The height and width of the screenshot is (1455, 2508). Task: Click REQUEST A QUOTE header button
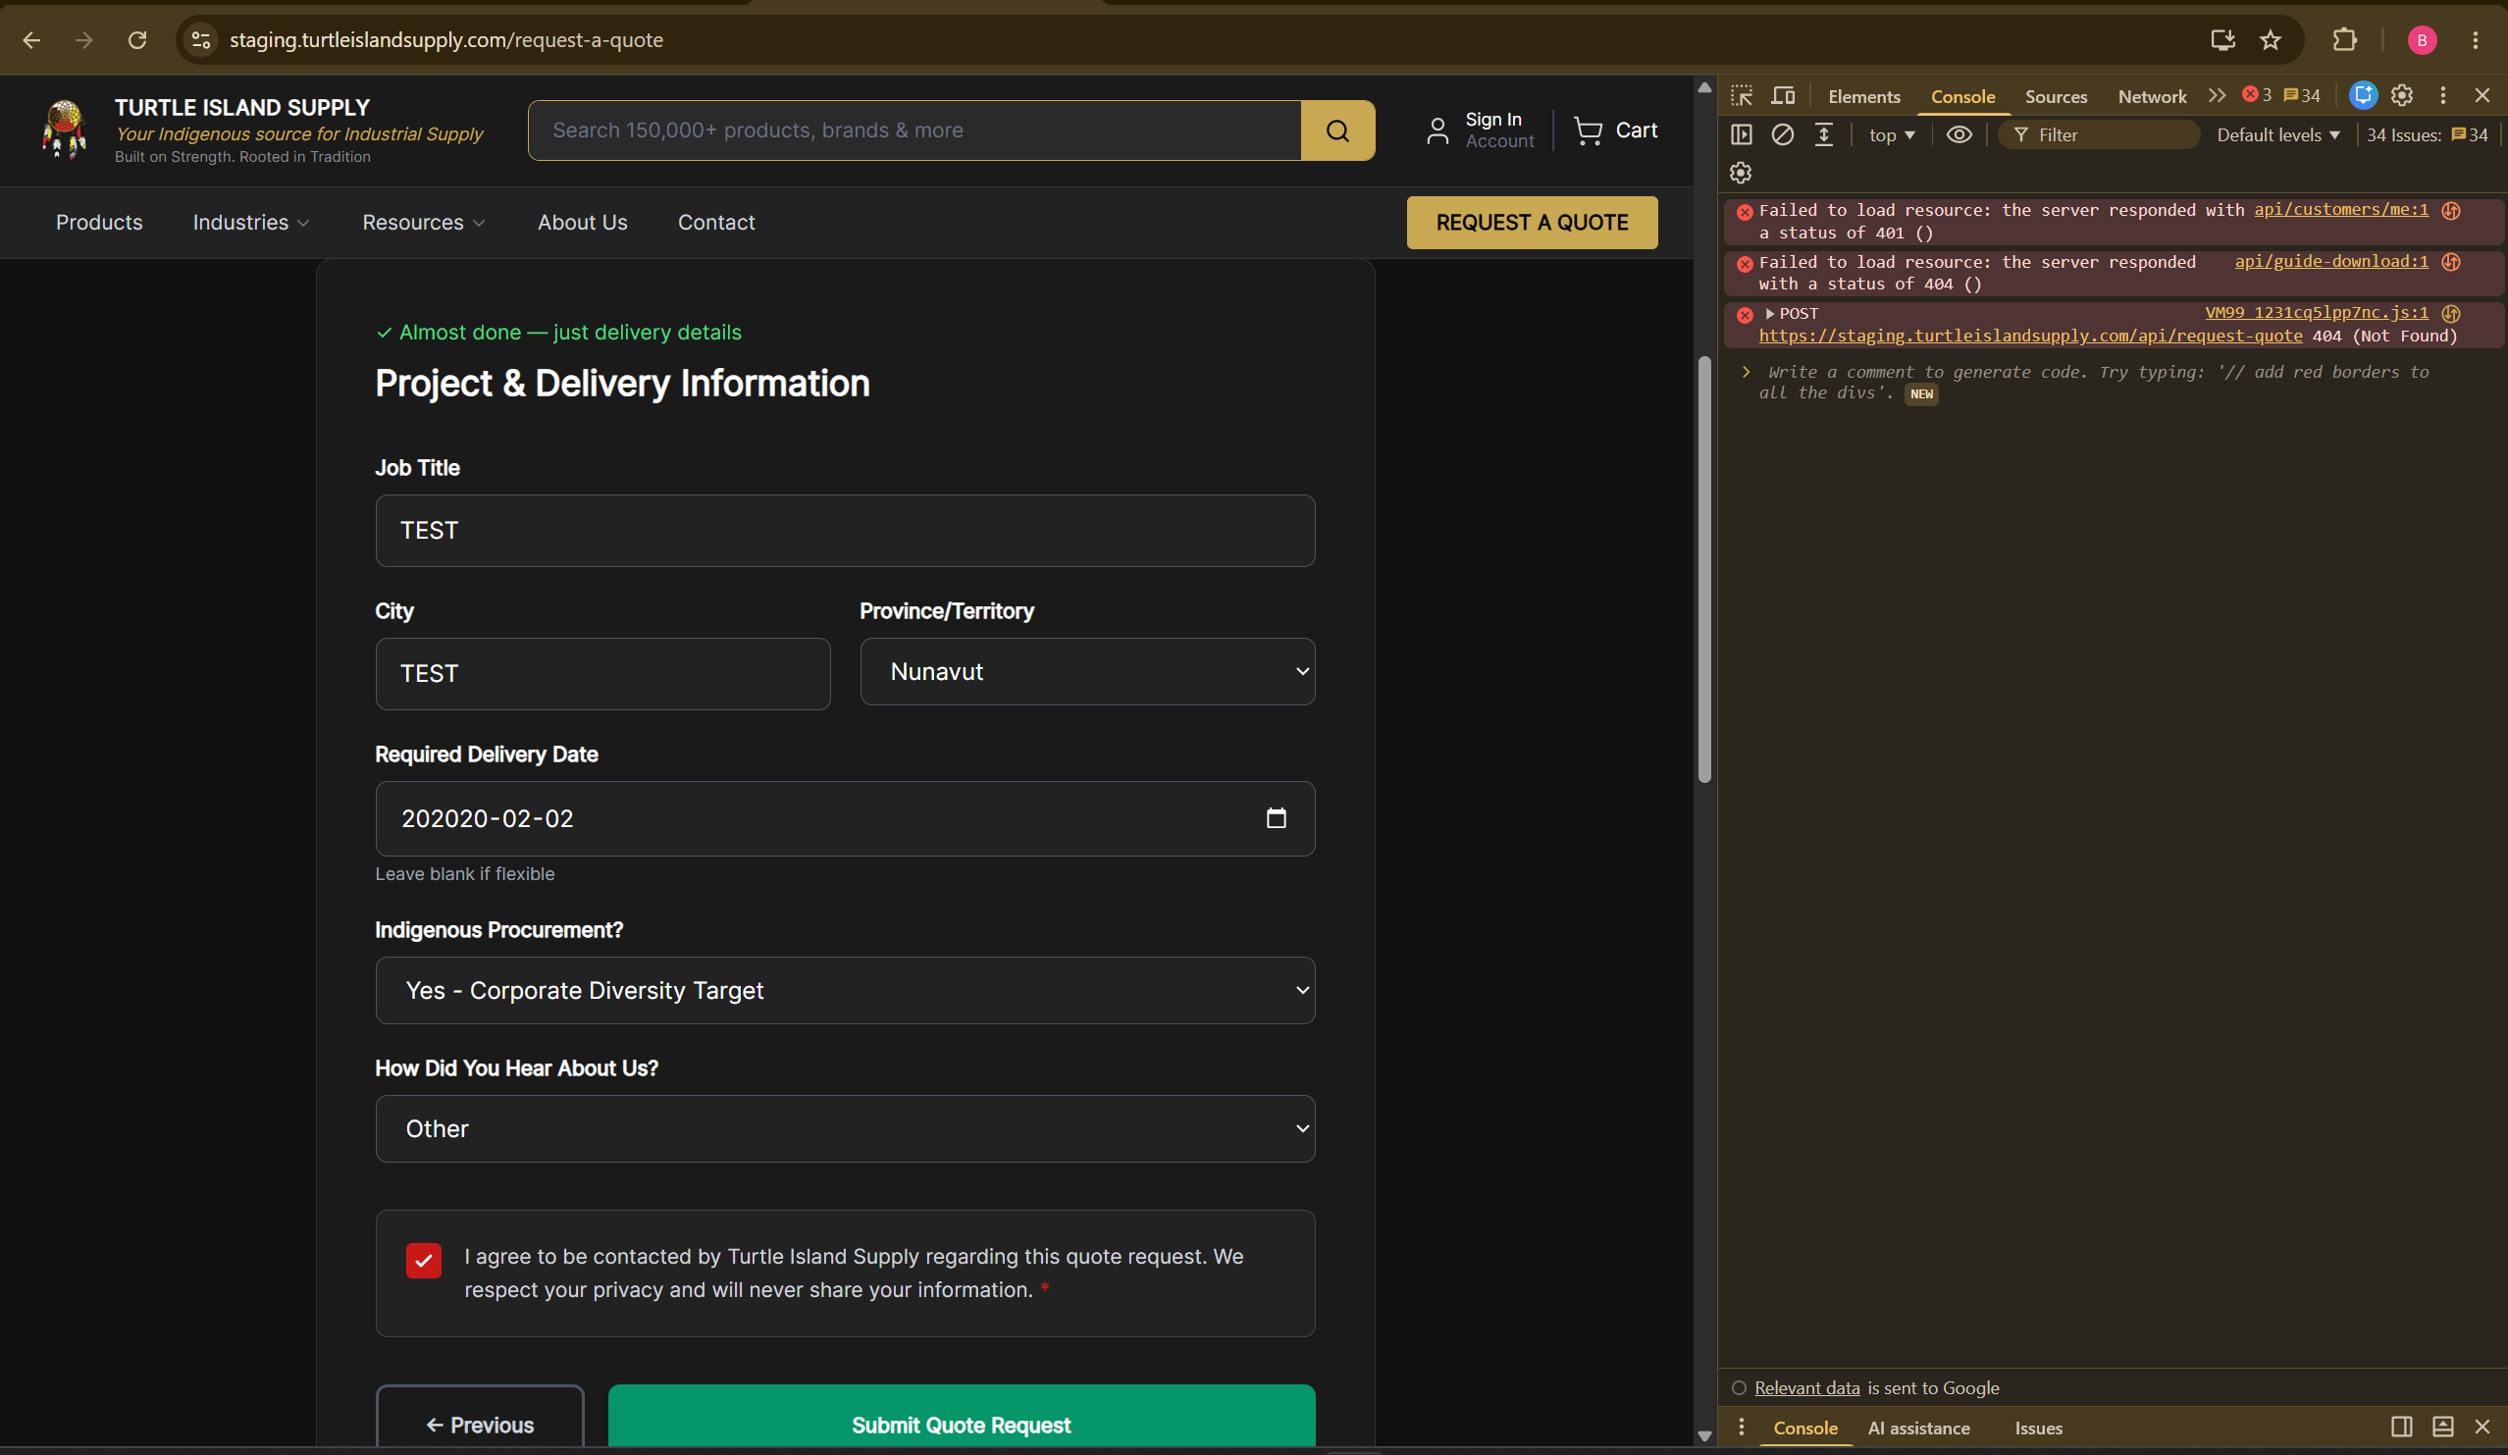tap(1532, 222)
